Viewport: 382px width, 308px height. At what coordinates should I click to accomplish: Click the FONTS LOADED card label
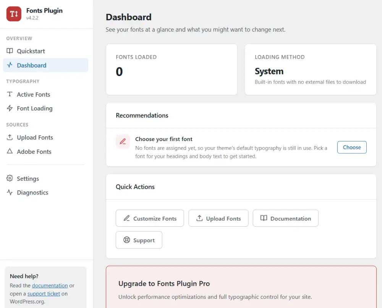click(136, 57)
